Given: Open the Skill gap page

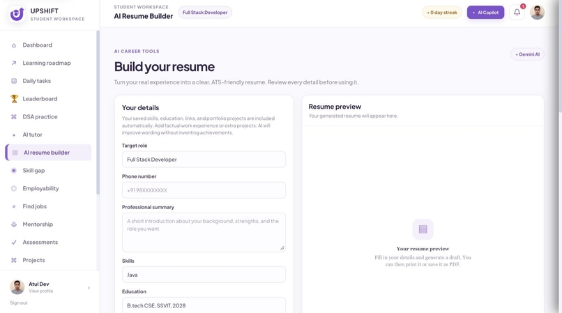Looking at the screenshot, I should click(48, 171).
